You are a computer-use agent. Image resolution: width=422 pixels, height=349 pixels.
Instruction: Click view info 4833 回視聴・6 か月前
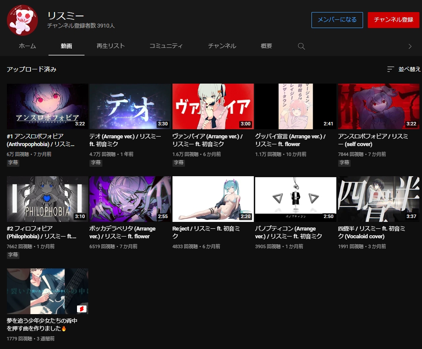click(x=197, y=246)
